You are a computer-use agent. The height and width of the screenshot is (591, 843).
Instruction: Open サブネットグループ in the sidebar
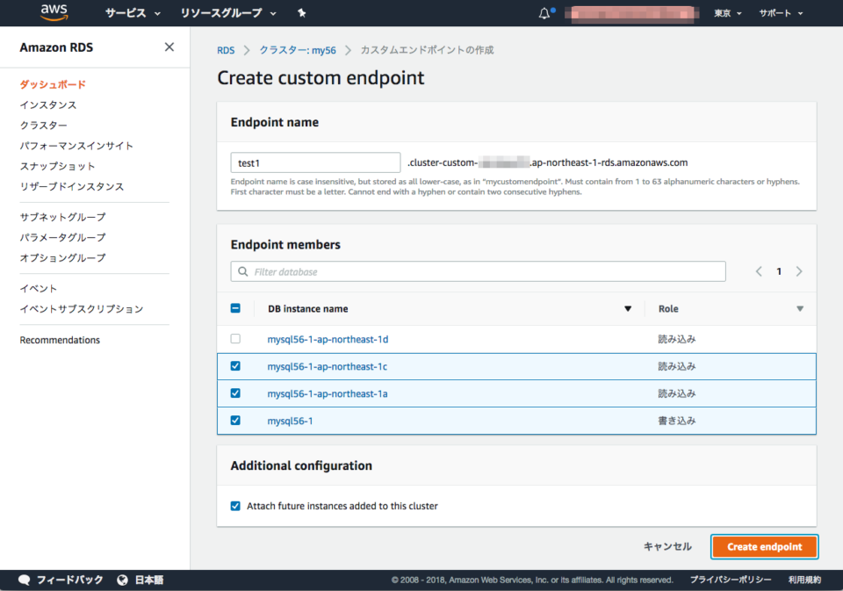(63, 217)
